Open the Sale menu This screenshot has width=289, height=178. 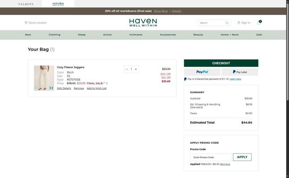tap(259, 35)
